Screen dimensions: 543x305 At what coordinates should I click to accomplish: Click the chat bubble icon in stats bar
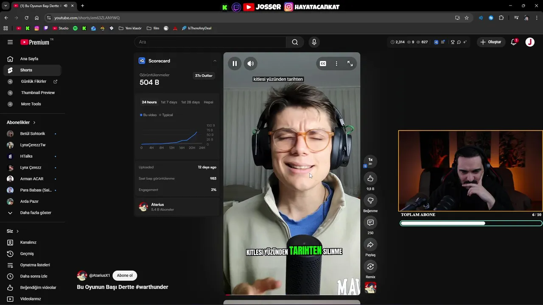pyautogui.click(x=459, y=42)
